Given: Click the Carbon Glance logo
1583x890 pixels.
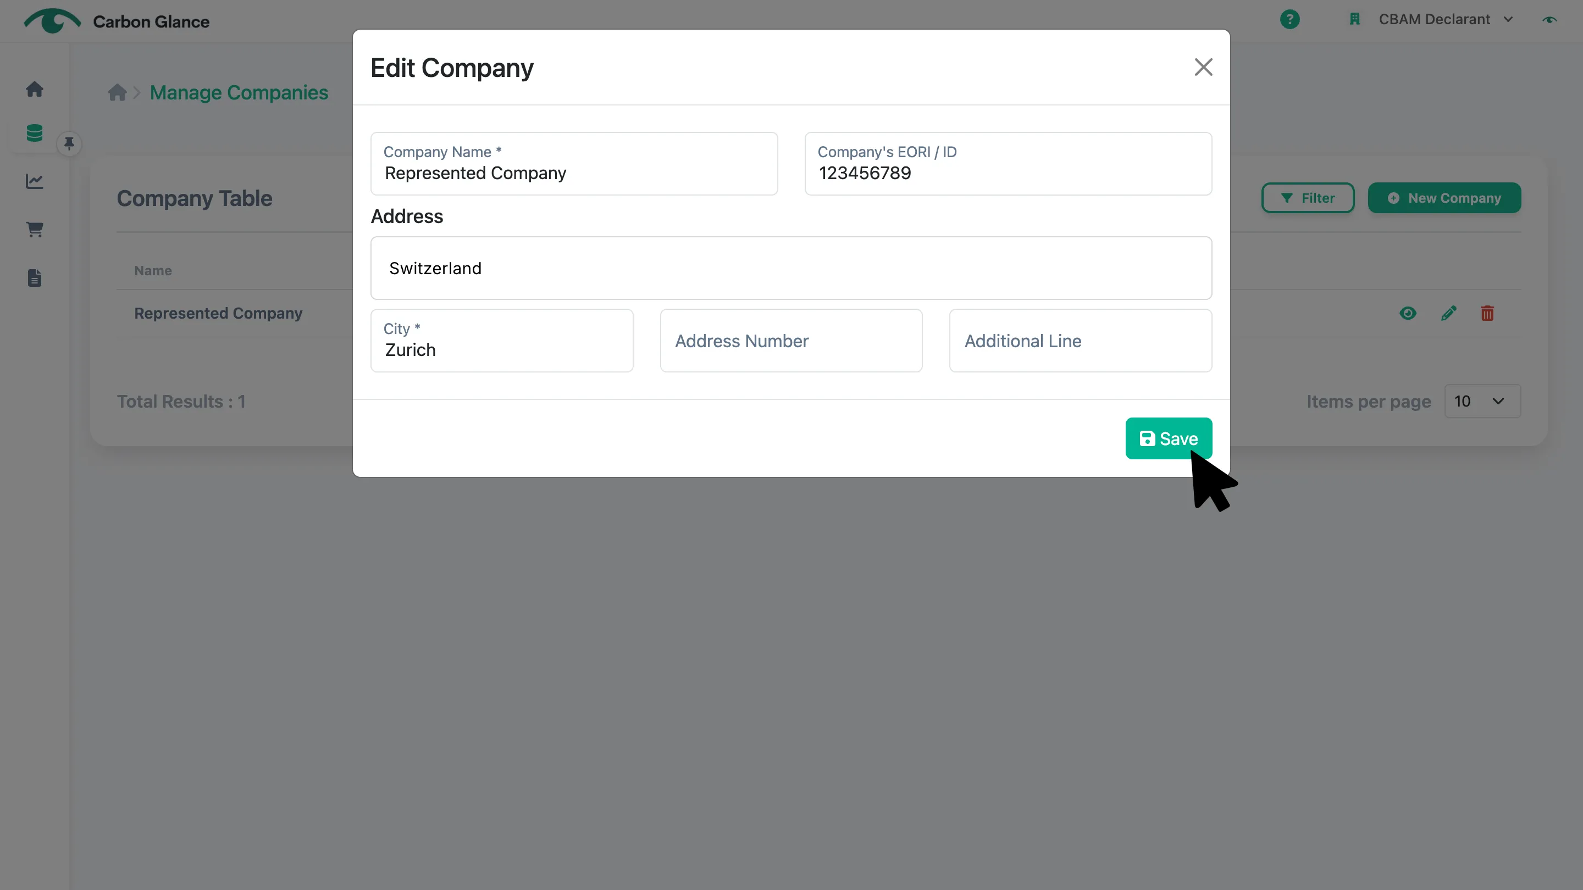Looking at the screenshot, I should click(117, 21).
